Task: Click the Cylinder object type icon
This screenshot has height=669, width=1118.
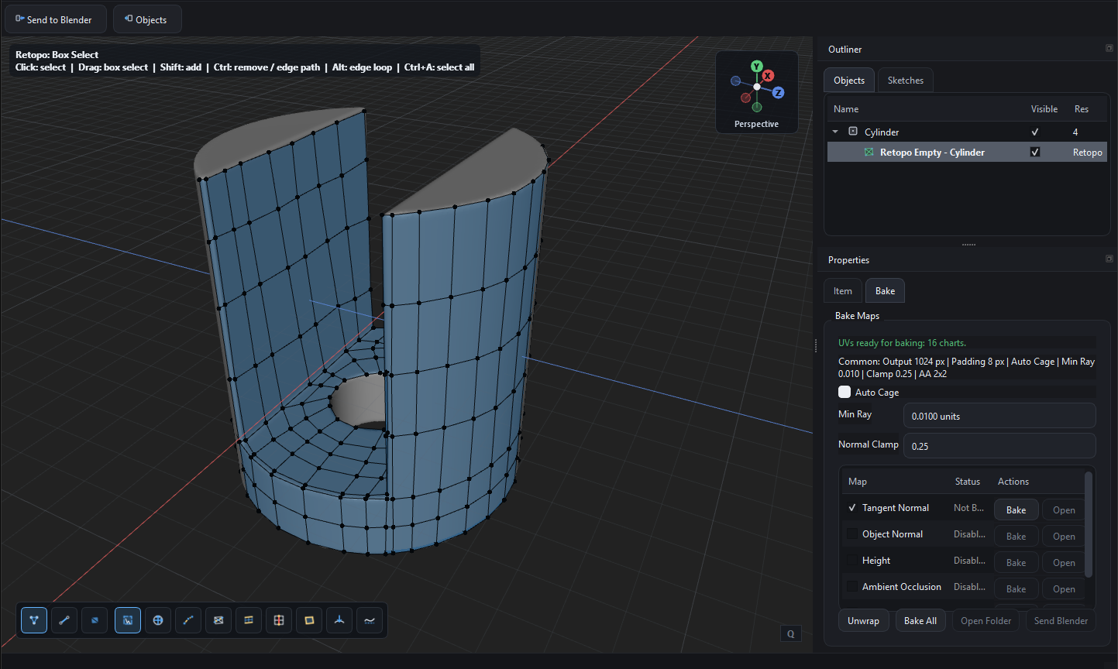Action: [853, 132]
